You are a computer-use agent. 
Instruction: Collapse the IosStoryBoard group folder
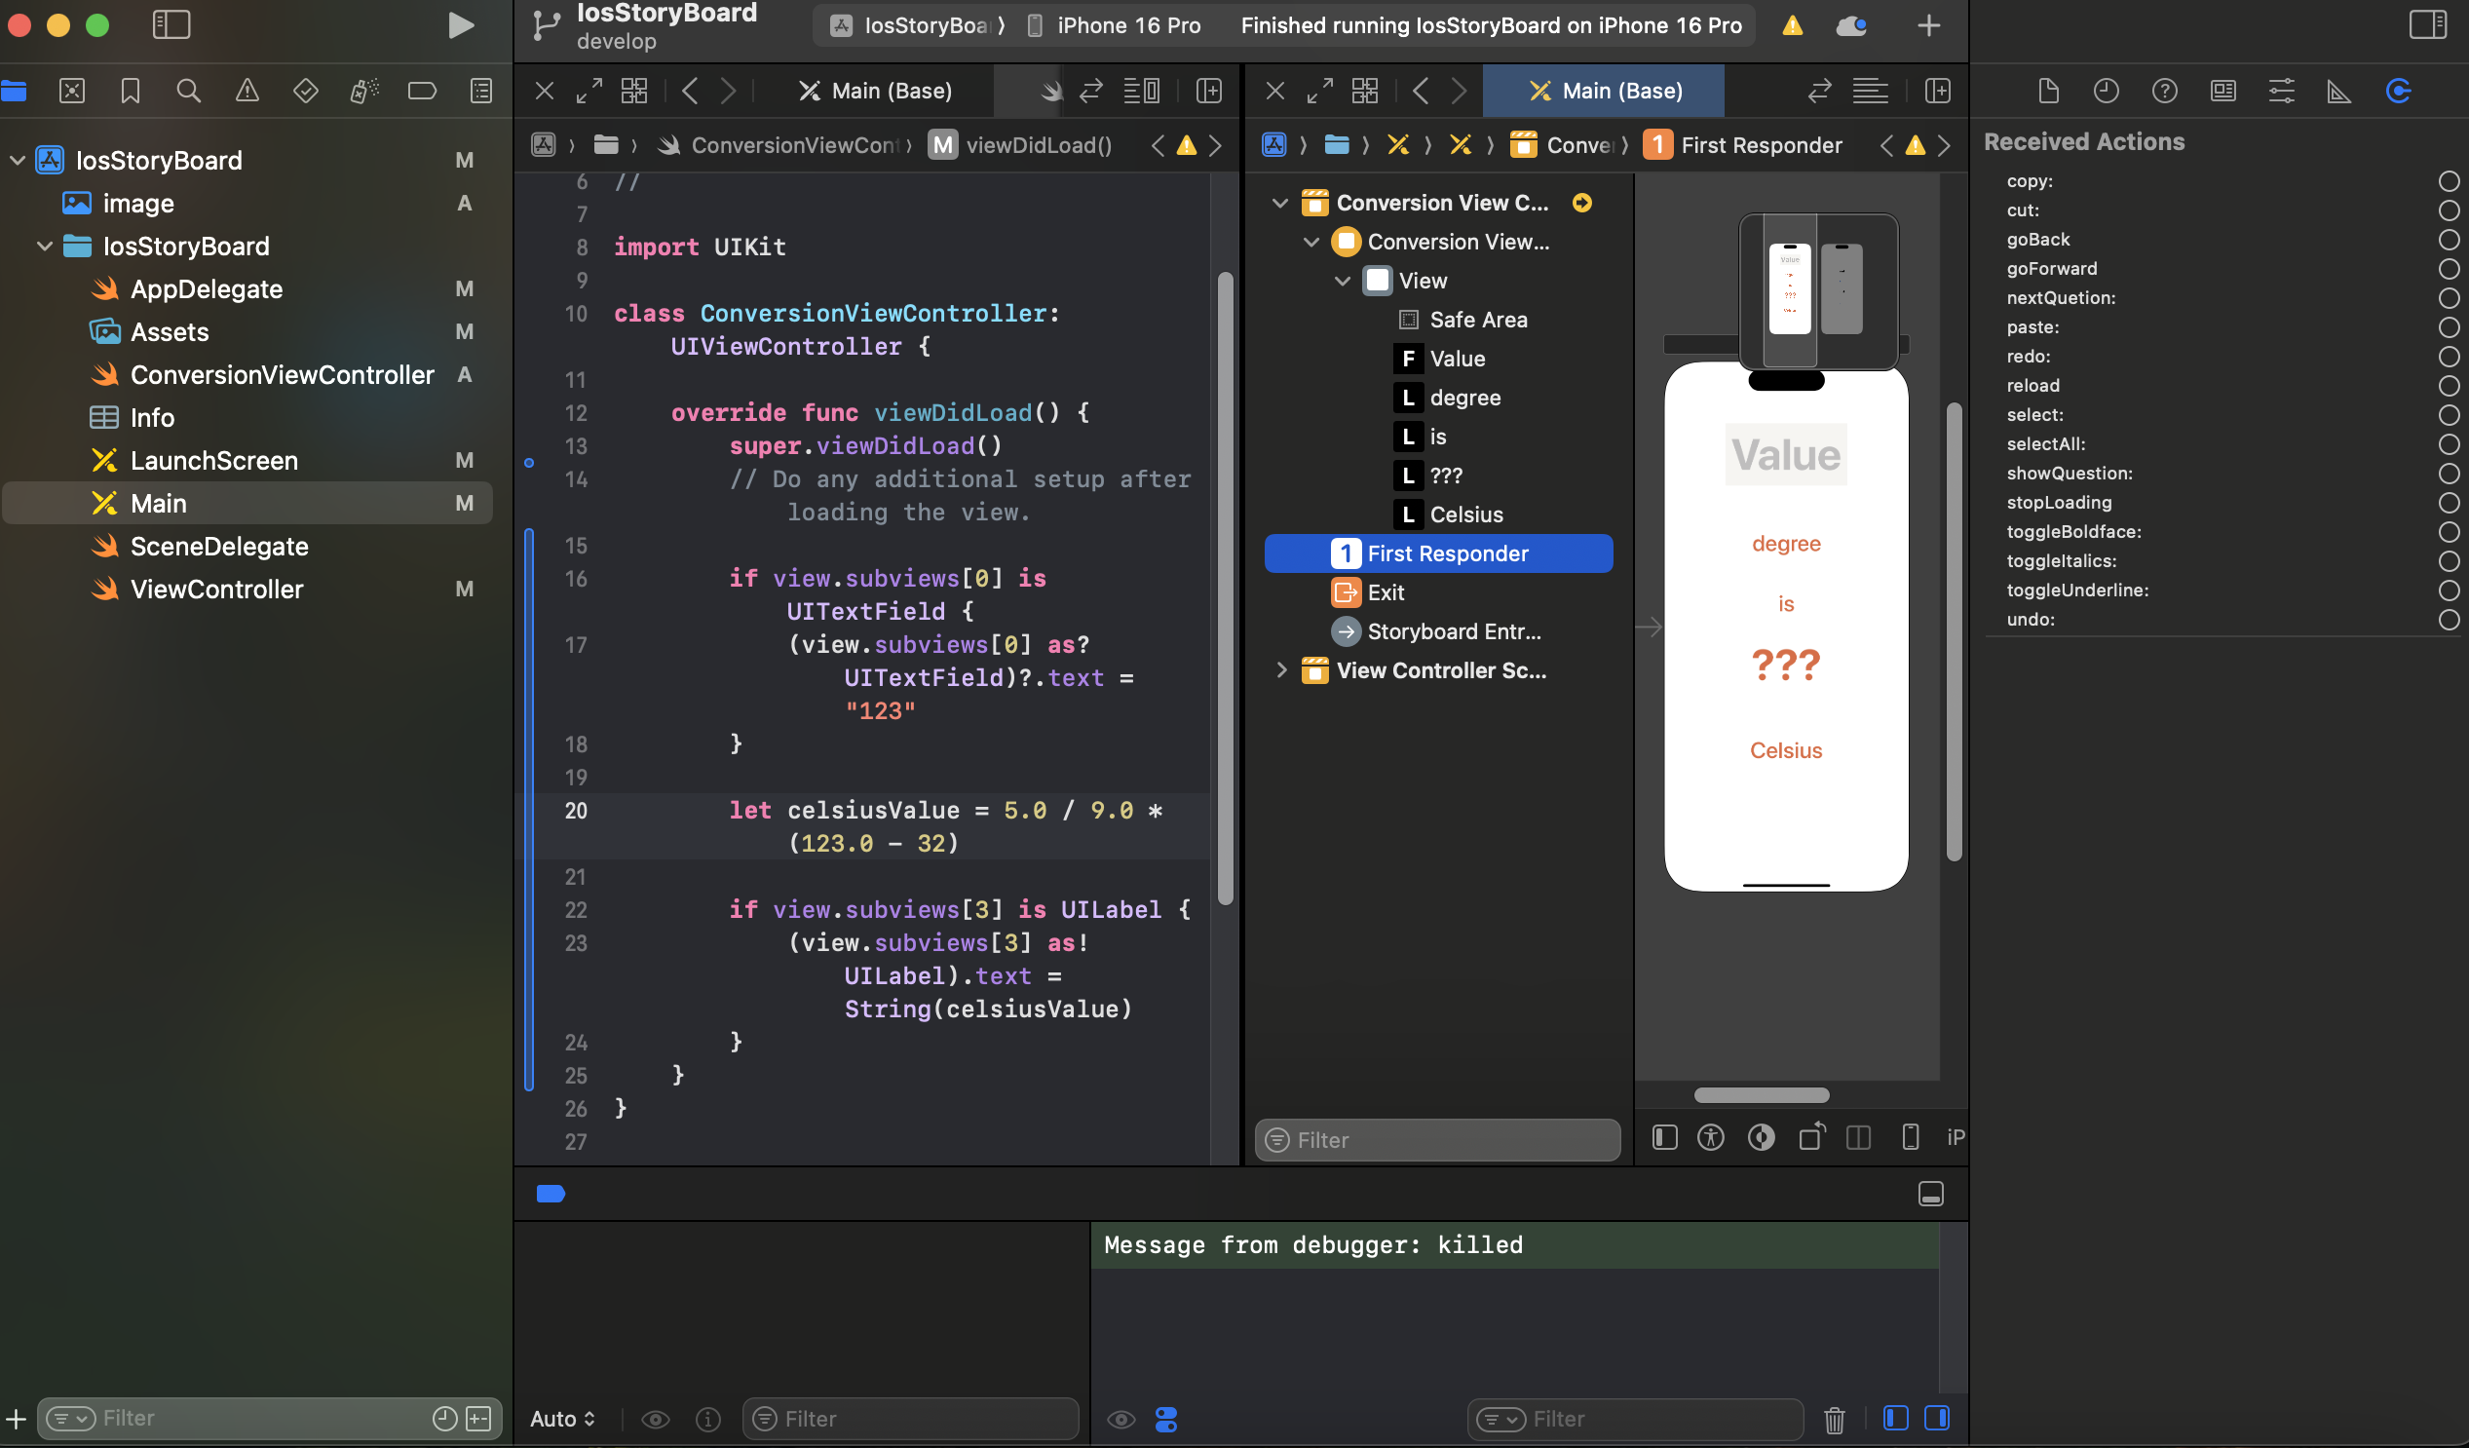[x=44, y=246]
